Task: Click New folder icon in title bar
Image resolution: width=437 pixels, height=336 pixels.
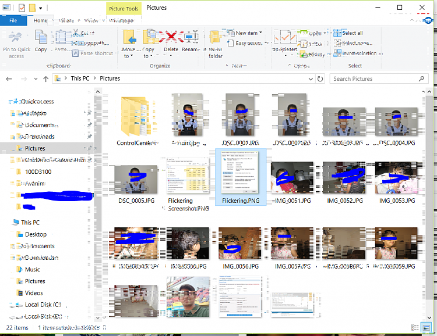Action: pyautogui.click(x=32, y=8)
